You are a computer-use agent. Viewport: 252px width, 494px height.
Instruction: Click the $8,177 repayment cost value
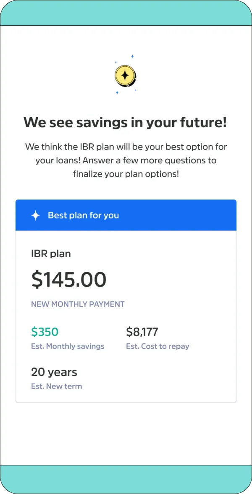tap(142, 332)
